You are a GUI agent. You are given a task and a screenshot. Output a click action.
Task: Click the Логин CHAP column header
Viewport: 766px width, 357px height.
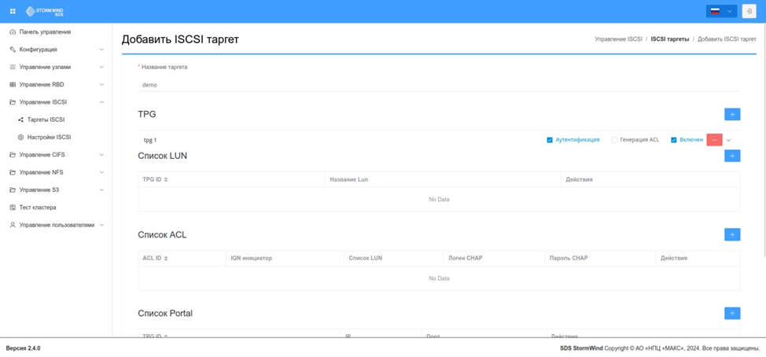pos(465,258)
